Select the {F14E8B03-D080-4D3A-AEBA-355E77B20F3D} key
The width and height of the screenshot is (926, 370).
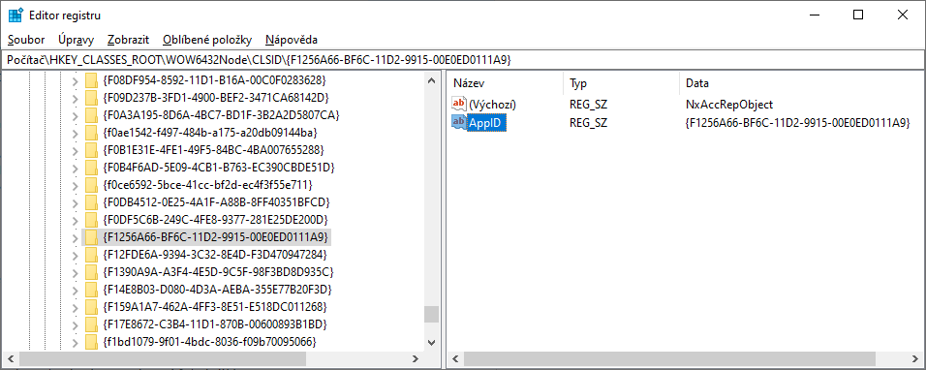(x=217, y=290)
